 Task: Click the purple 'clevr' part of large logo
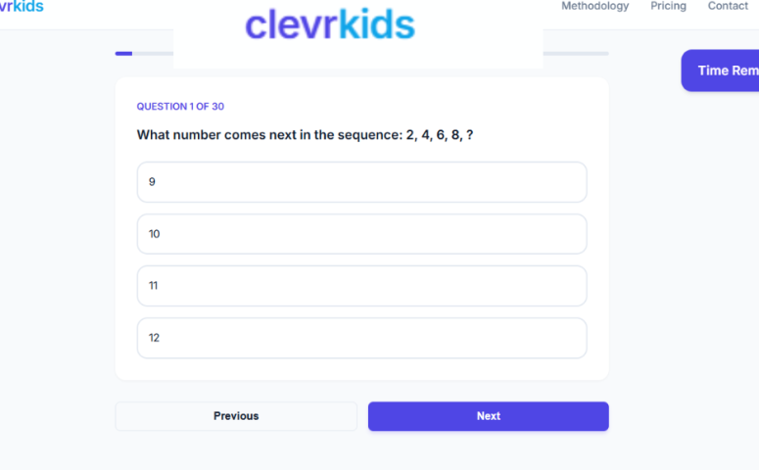pyautogui.click(x=290, y=24)
